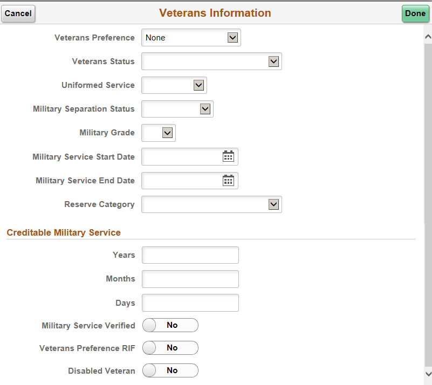432x385 pixels.
Task: Click the Years field under Creditable Military Service
Action: click(x=190, y=255)
